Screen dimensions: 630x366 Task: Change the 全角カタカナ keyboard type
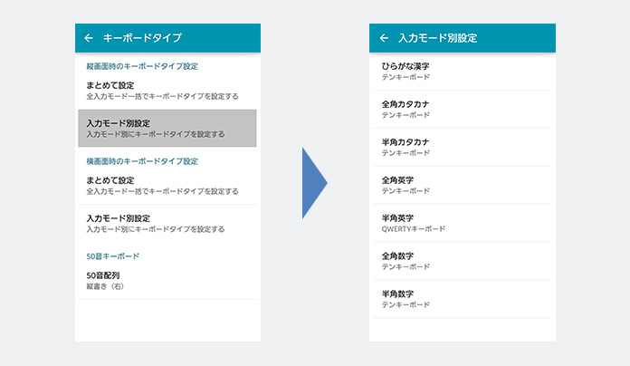coord(463,110)
